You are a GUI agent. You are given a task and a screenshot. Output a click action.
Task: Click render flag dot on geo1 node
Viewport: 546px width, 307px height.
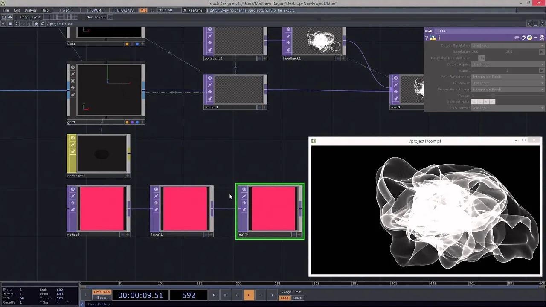pos(132,122)
